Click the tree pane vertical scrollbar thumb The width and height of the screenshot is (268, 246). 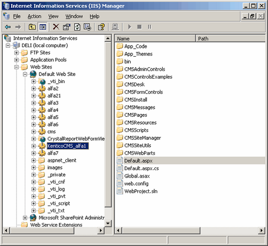(x=108, y=125)
